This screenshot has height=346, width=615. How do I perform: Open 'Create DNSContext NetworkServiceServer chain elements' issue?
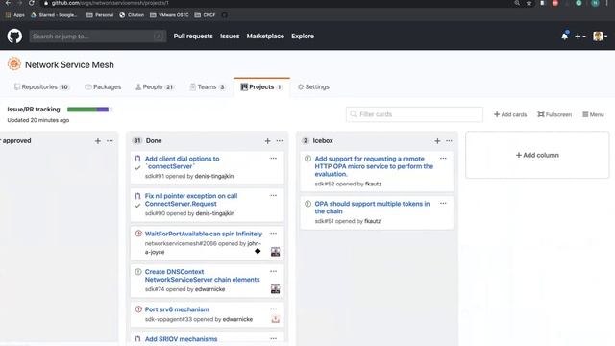203,276
